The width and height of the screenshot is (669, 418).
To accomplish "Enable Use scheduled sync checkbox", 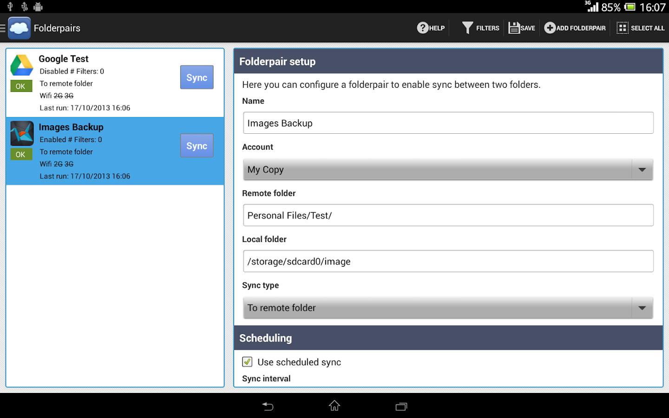I will 247,362.
